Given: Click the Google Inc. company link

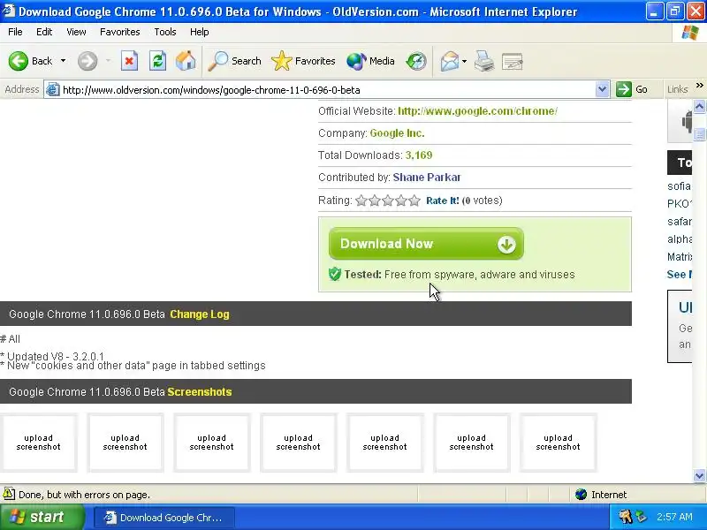Looking at the screenshot, I should tap(397, 133).
